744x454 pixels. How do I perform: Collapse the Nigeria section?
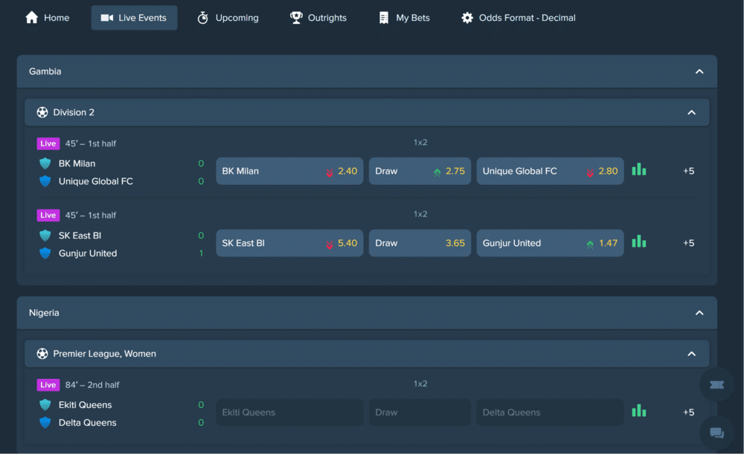click(699, 313)
